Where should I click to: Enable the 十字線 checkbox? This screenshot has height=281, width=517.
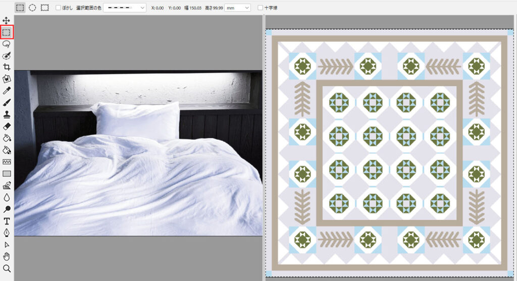pyautogui.click(x=260, y=8)
